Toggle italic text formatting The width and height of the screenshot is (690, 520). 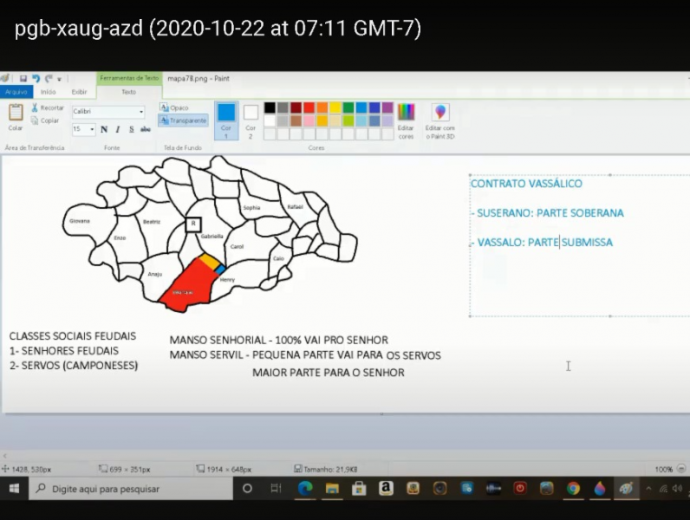(118, 129)
